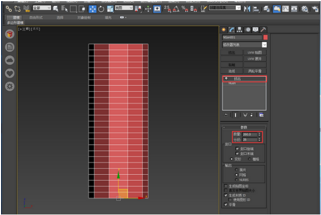321x215 pixels.
Task: Toggle Window/Crossing selection icon
Action: pos(82,9)
